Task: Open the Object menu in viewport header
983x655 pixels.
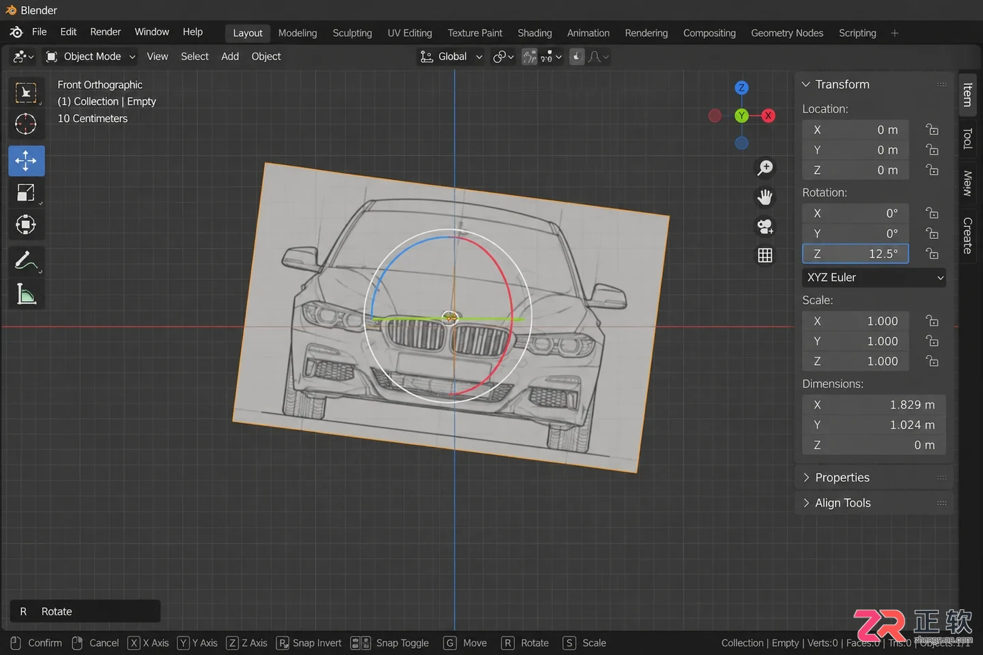Action: tap(266, 57)
